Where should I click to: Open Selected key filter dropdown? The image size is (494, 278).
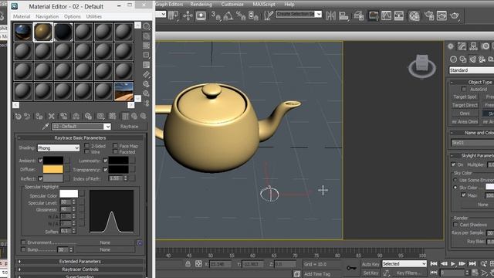tap(404, 264)
